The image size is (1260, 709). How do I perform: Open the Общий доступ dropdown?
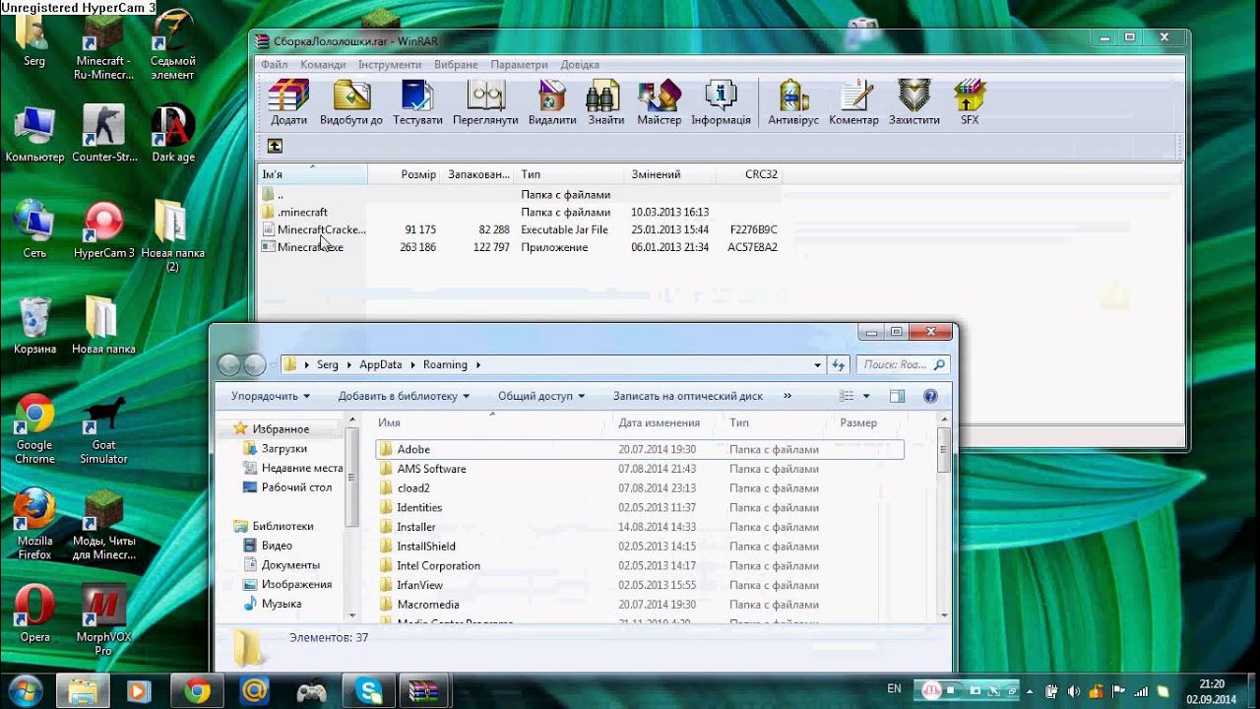click(x=541, y=396)
